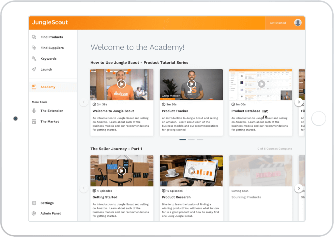
Task: Click The Seller Journey - Part 1 heading
Action: tap(116, 149)
